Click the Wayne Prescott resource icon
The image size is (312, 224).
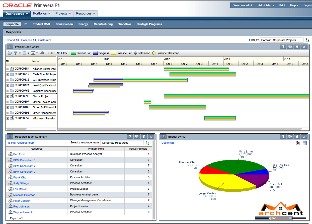coord(11,212)
